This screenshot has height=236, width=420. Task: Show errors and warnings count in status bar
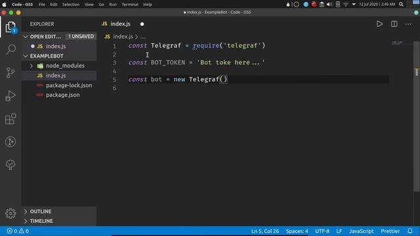[x=18, y=231]
